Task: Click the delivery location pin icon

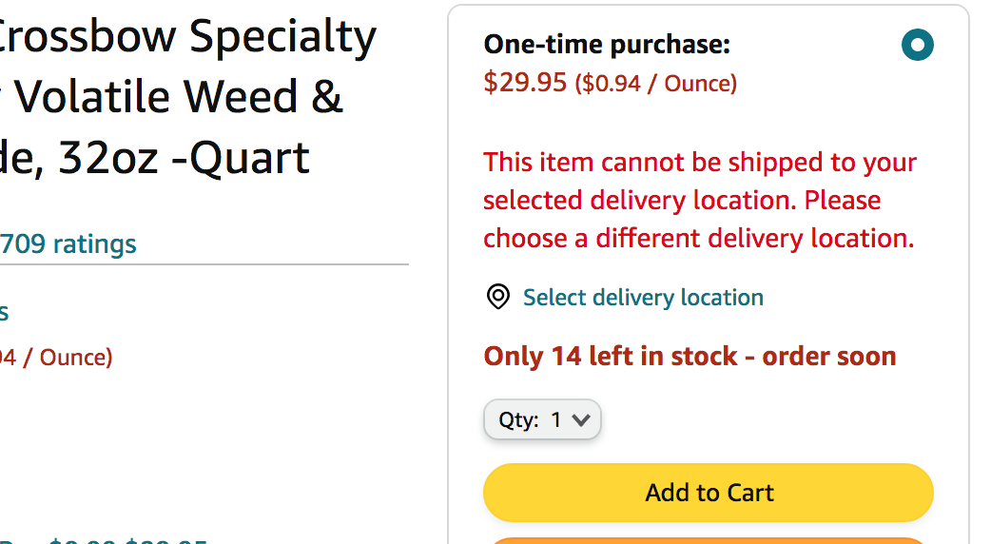Action: [x=498, y=297]
